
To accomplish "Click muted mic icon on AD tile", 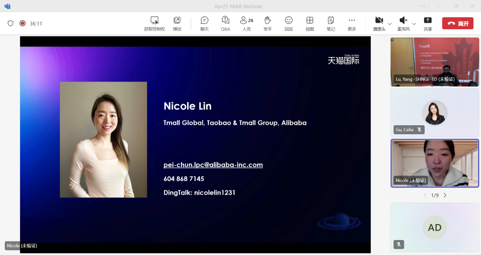I will point(399,244).
